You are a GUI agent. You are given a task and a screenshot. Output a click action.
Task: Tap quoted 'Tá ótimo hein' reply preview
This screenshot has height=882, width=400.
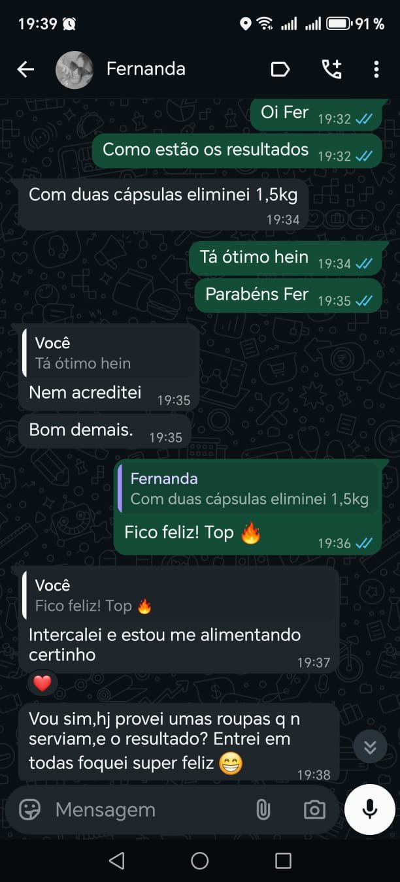[x=110, y=353]
